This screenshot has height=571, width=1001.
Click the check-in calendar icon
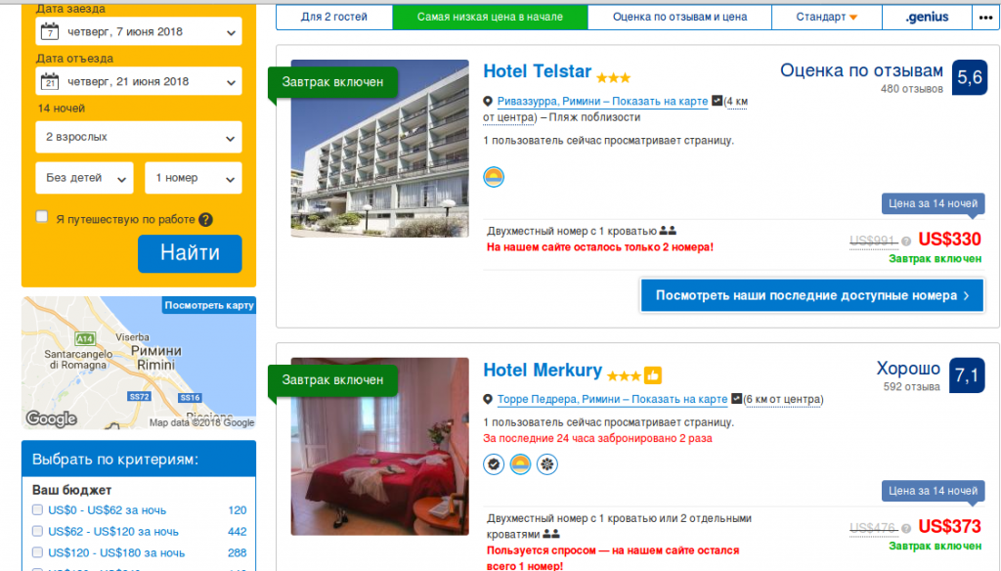click(50, 31)
